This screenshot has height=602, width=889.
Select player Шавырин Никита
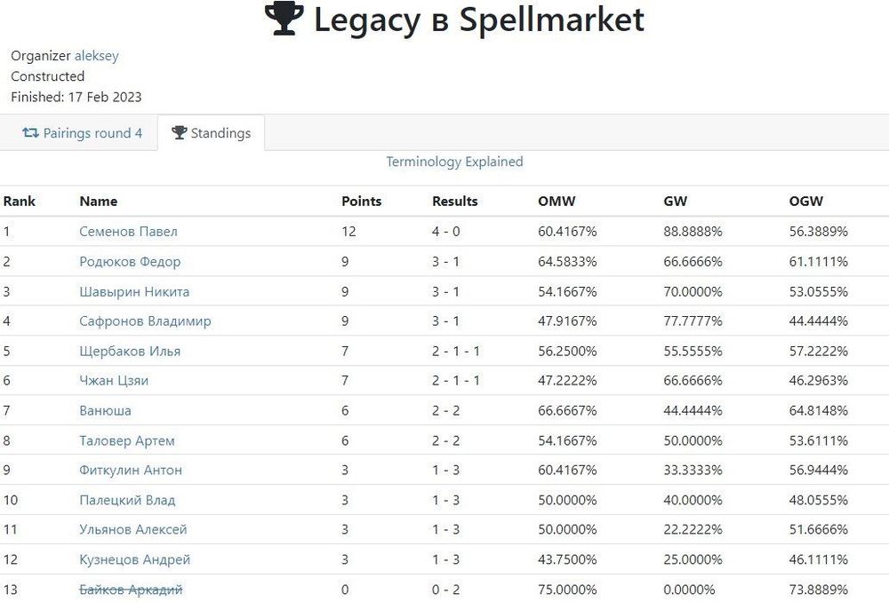point(134,291)
